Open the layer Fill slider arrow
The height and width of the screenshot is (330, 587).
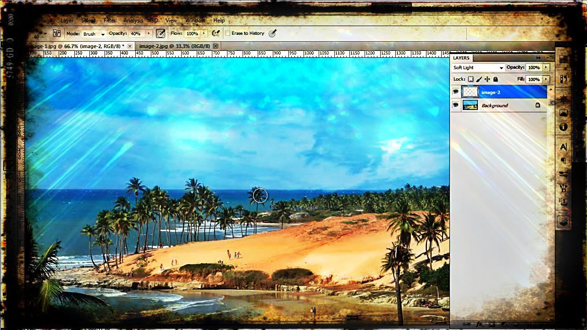click(546, 79)
